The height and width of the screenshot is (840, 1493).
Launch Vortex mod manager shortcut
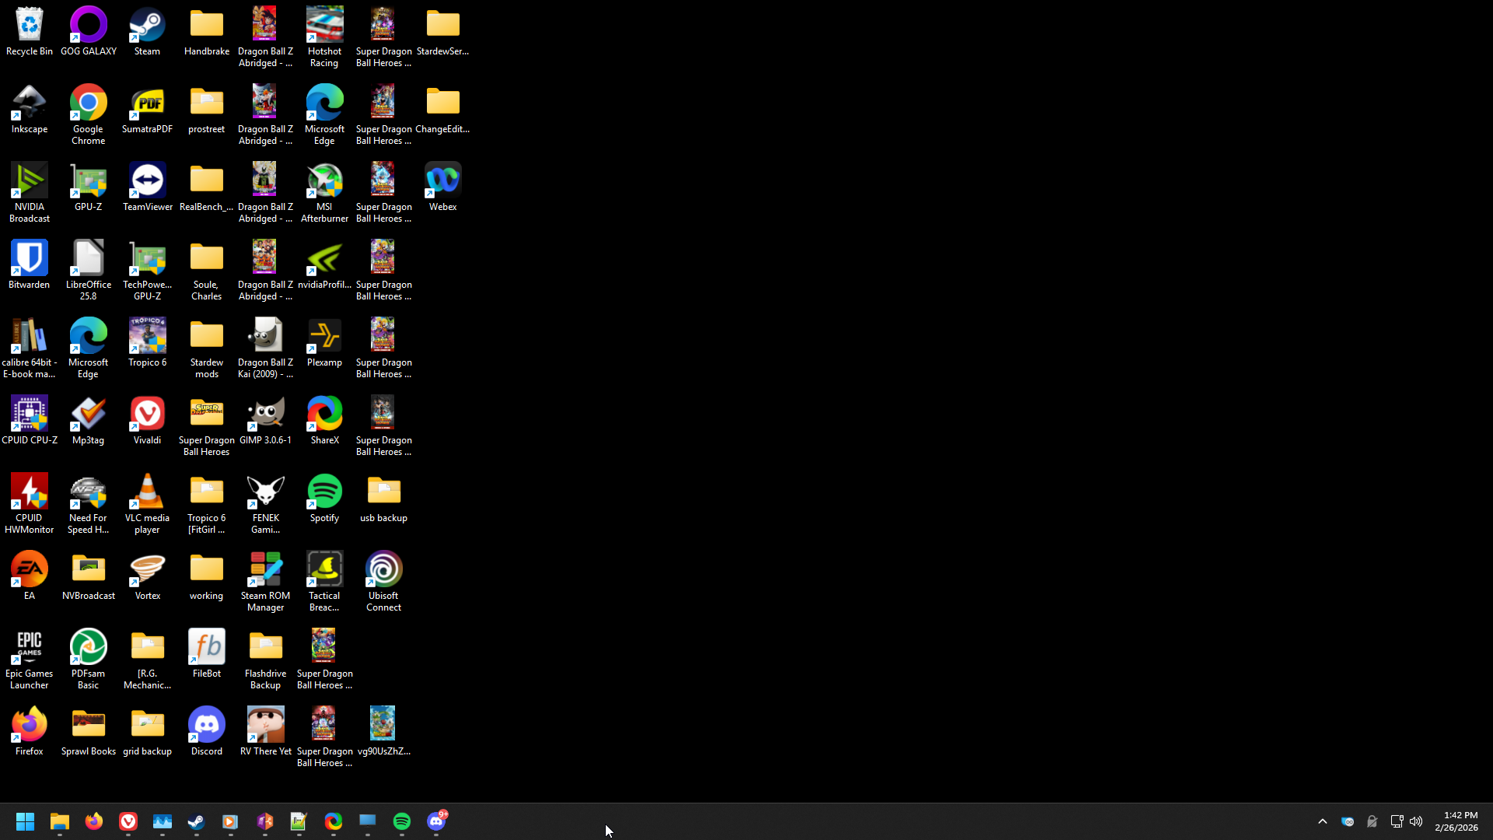(x=147, y=576)
